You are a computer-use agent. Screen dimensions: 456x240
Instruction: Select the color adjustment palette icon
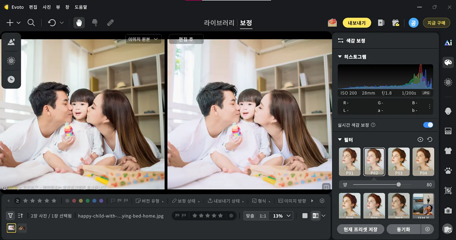tap(448, 62)
